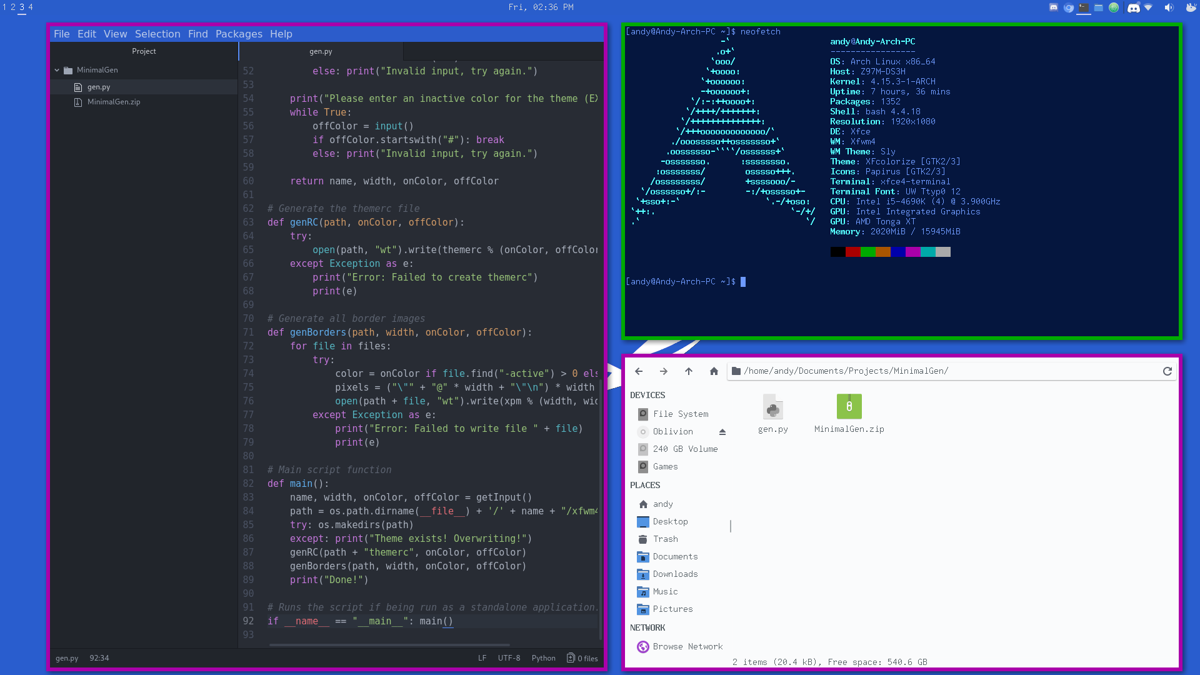The image size is (1200, 675).
Task: Switch to workspace 4
Action: [31, 7]
